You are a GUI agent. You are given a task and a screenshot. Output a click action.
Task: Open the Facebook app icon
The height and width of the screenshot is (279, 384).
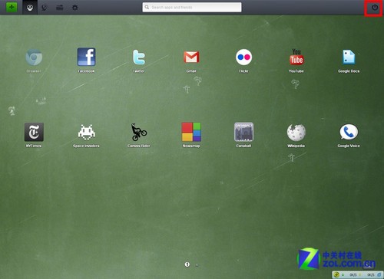86,57
